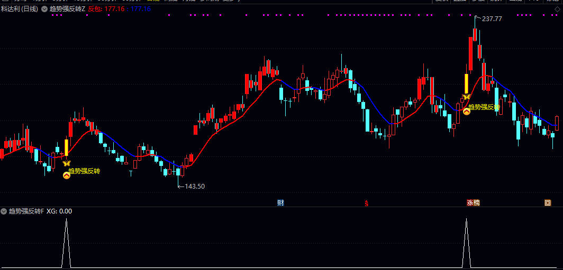Viewport: 563px width, 270px height.
Task: Click the red $ dividend marker
Action: 367,203
